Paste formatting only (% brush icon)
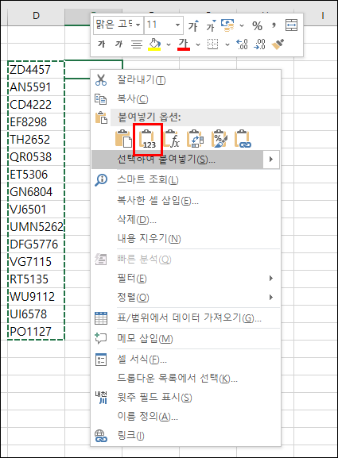Viewport: 338px width, 458px height. pos(220,139)
